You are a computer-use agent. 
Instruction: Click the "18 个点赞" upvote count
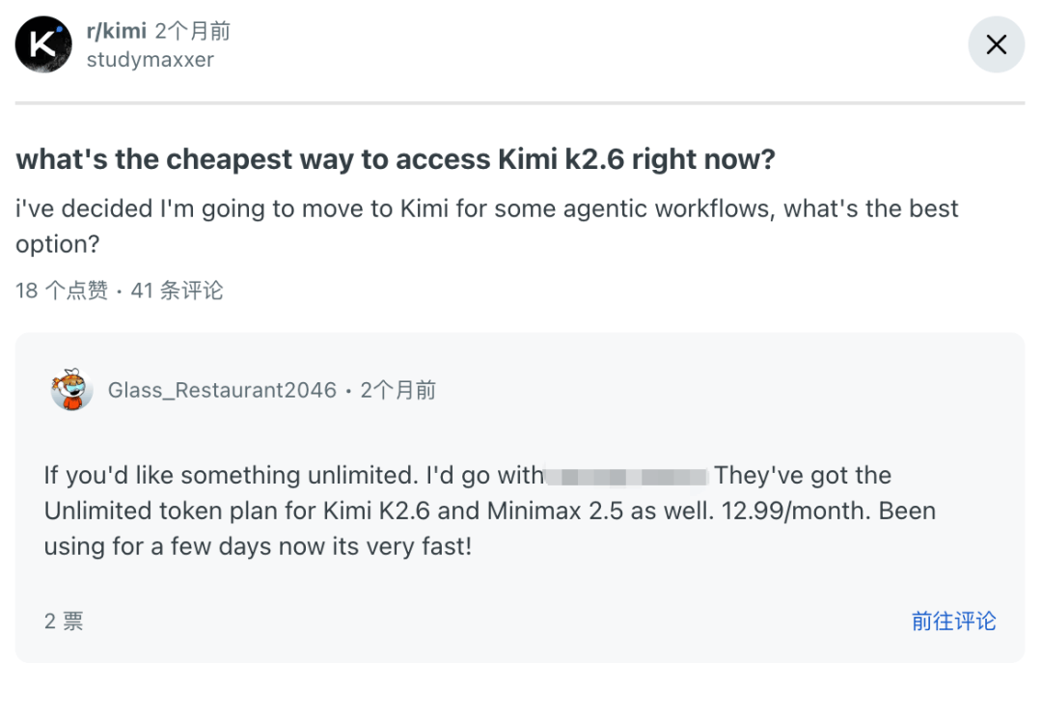[62, 291]
